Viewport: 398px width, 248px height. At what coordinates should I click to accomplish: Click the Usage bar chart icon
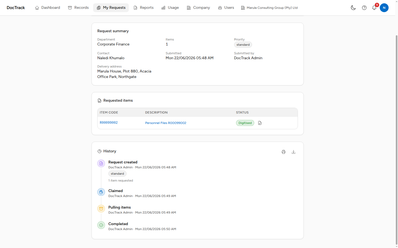(x=163, y=8)
